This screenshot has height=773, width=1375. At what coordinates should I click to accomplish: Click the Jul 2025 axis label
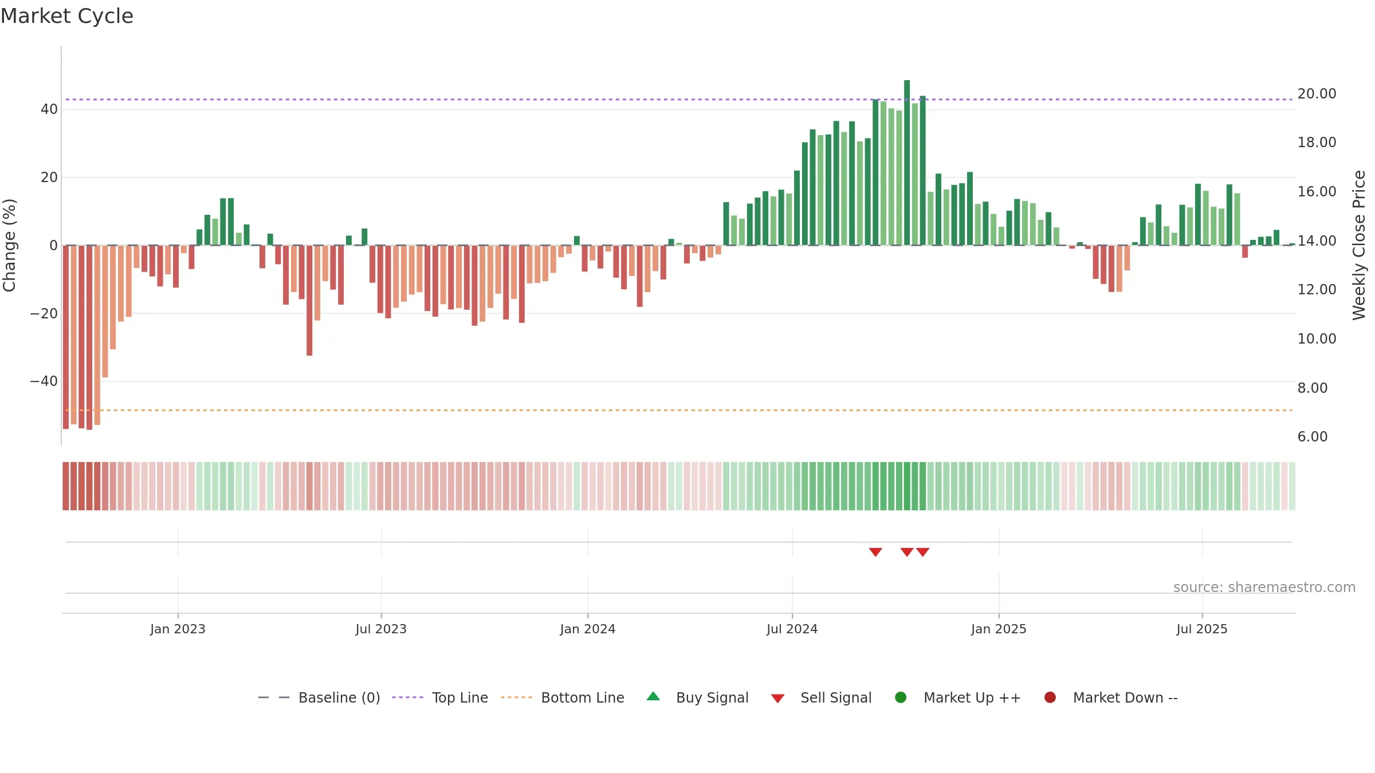pos(1202,629)
